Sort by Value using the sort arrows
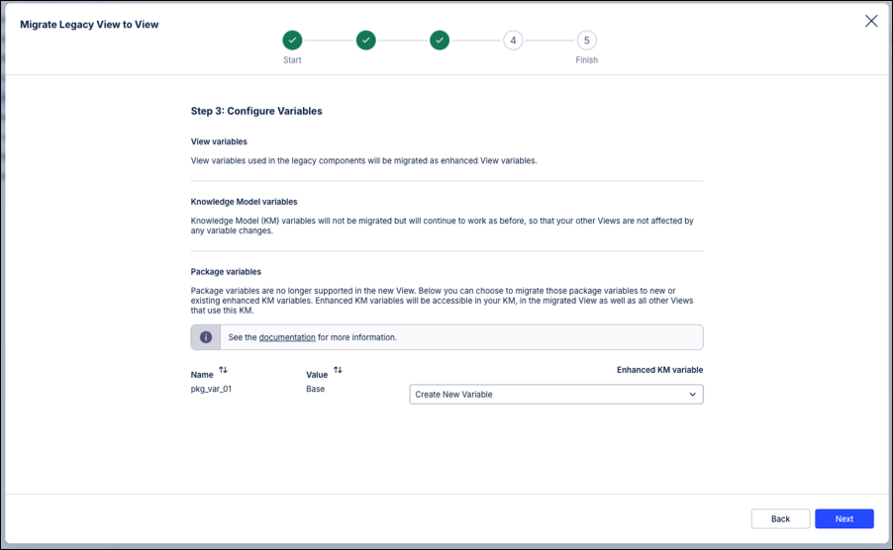893x550 pixels. tap(338, 370)
